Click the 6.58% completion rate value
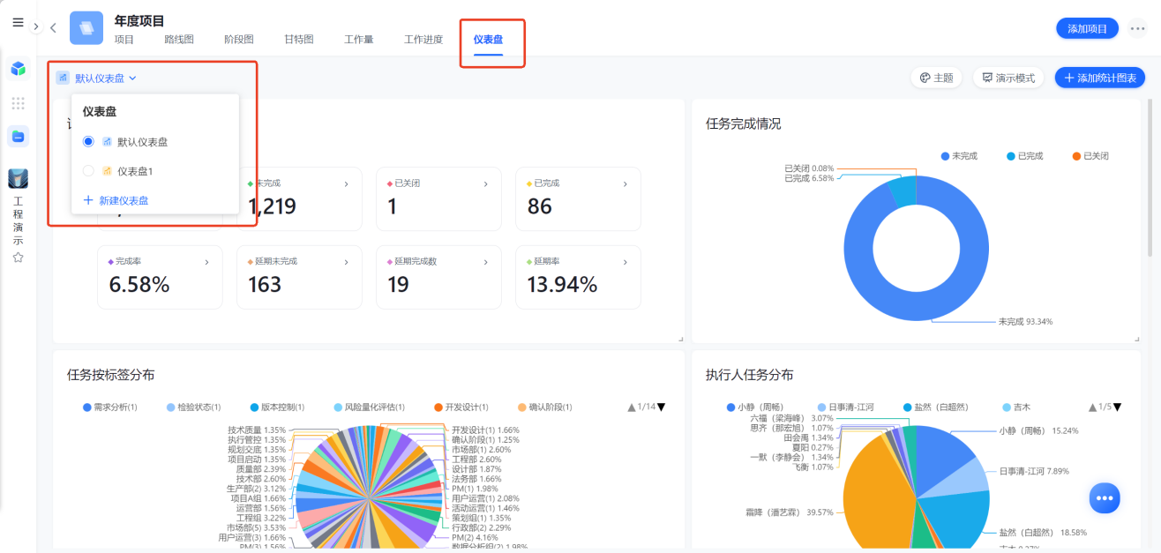 (x=139, y=285)
